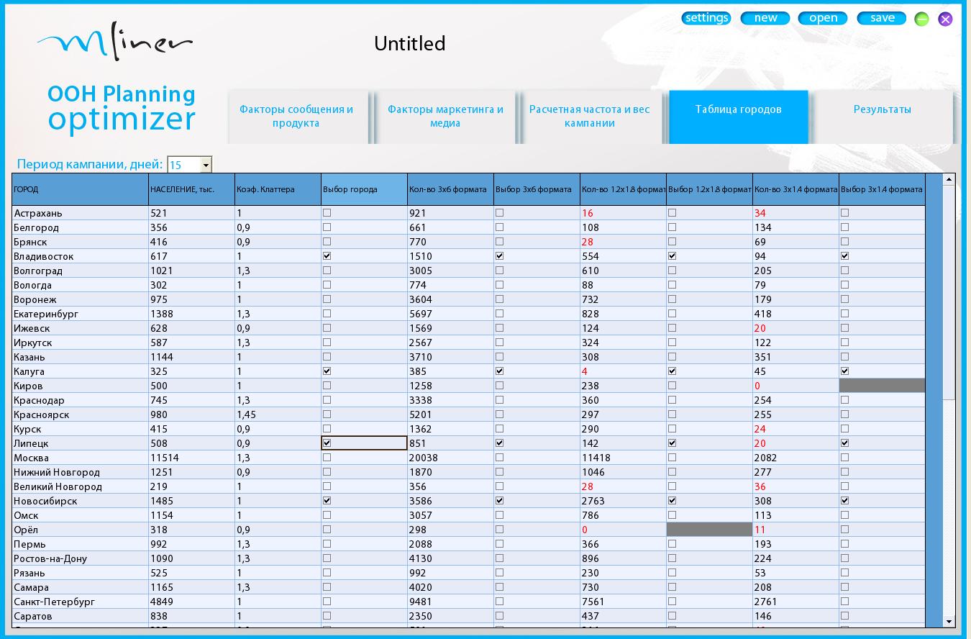Image resolution: width=971 pixels, height=639 pixels.
Task: Enable 3x6 format checkbox for Екатеринбург
Action: (500, 314)
